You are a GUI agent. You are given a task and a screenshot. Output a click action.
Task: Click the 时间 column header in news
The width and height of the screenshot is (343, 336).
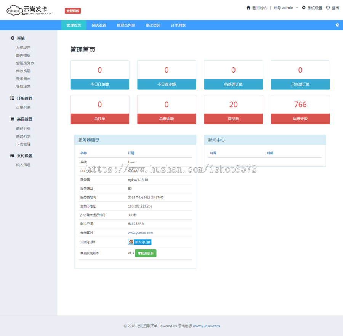[x=270, y=153]
